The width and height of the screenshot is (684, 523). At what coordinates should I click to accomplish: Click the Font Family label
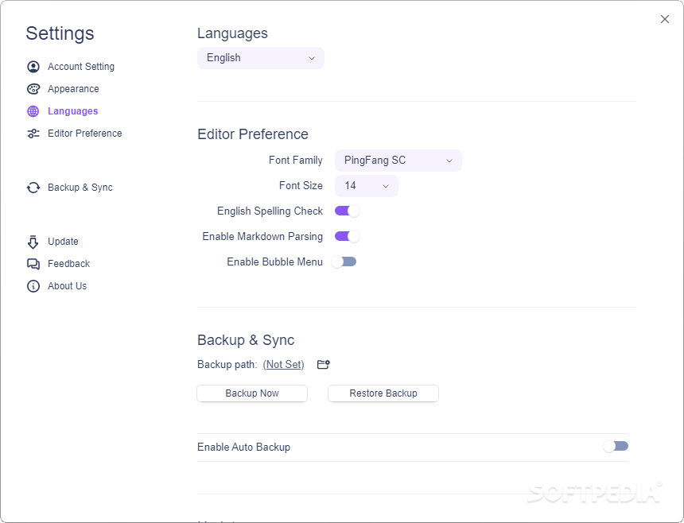296,161
